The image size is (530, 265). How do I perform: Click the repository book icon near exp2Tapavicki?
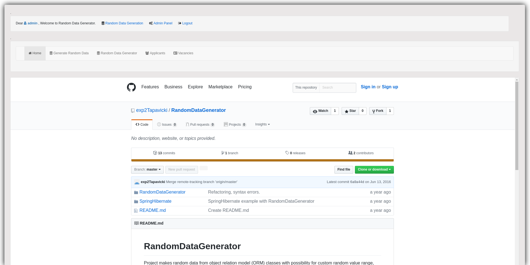pos(133,110)
